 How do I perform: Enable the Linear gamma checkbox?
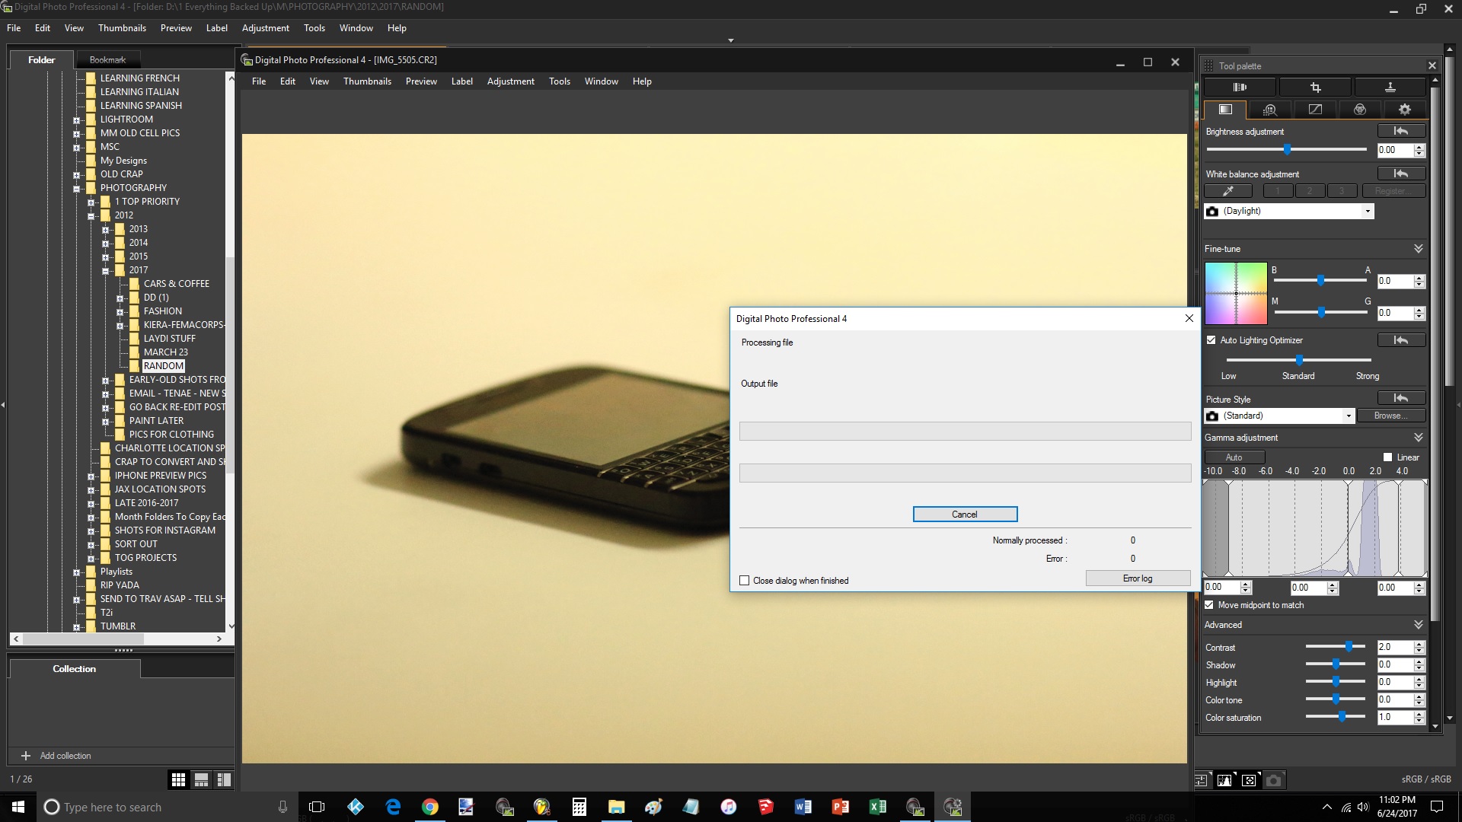tap(1387, 457)
